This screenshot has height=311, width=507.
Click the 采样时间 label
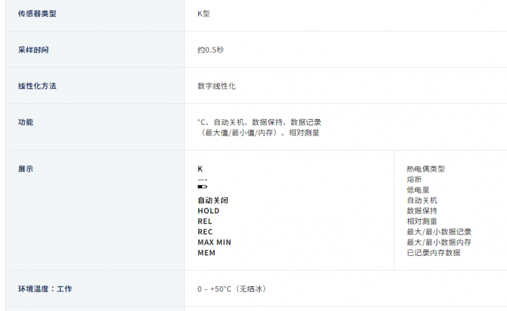click(34, 50)
